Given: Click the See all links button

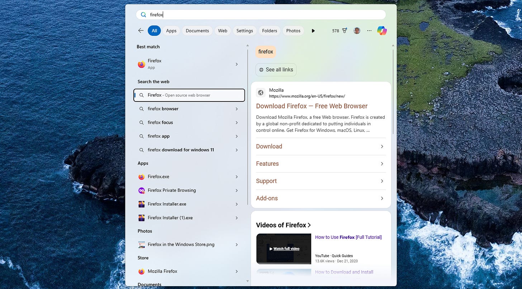Looking at the screenshot, I should pos(276,70).
